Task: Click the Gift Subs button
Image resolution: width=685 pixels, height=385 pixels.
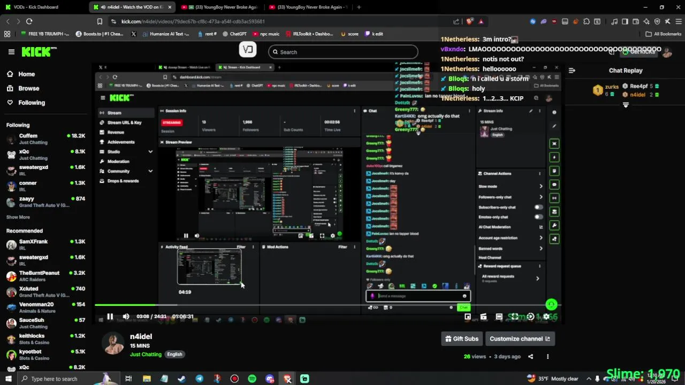Action: 462,338
